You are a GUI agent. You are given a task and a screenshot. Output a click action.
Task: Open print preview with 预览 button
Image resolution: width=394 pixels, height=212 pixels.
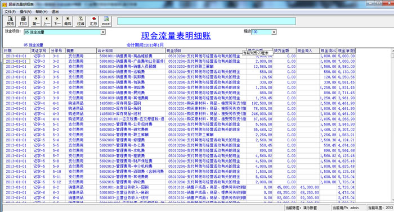(x=10, y=21)
